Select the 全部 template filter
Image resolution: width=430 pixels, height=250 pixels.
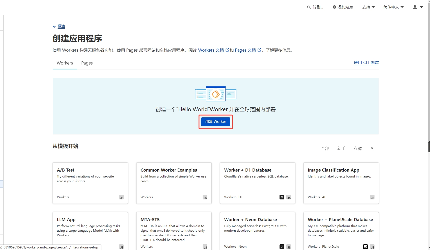(x=325, y=148)
